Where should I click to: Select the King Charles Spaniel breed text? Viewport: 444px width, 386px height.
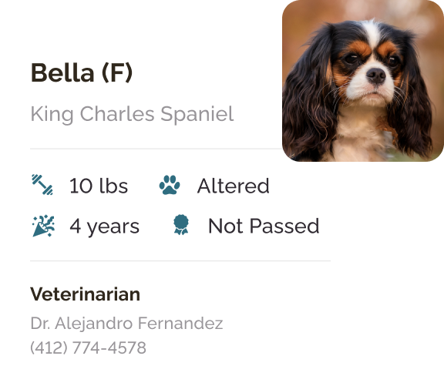tap(132, 114)
